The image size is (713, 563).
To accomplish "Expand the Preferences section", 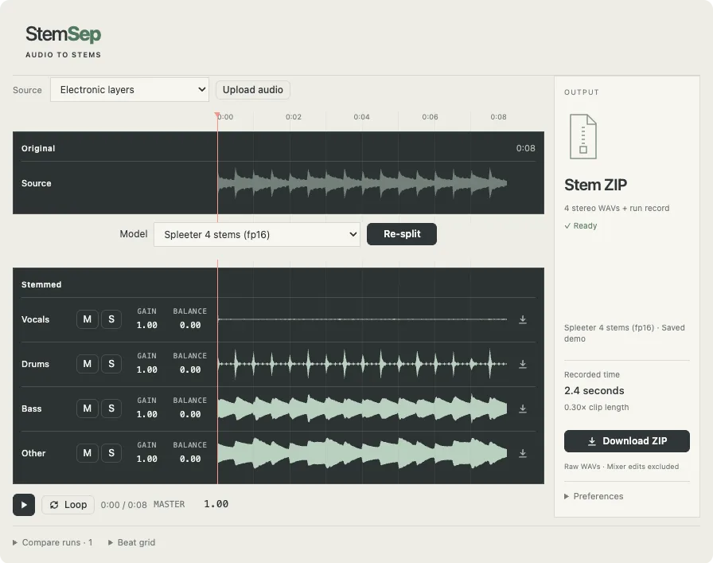I will [594, 496].
